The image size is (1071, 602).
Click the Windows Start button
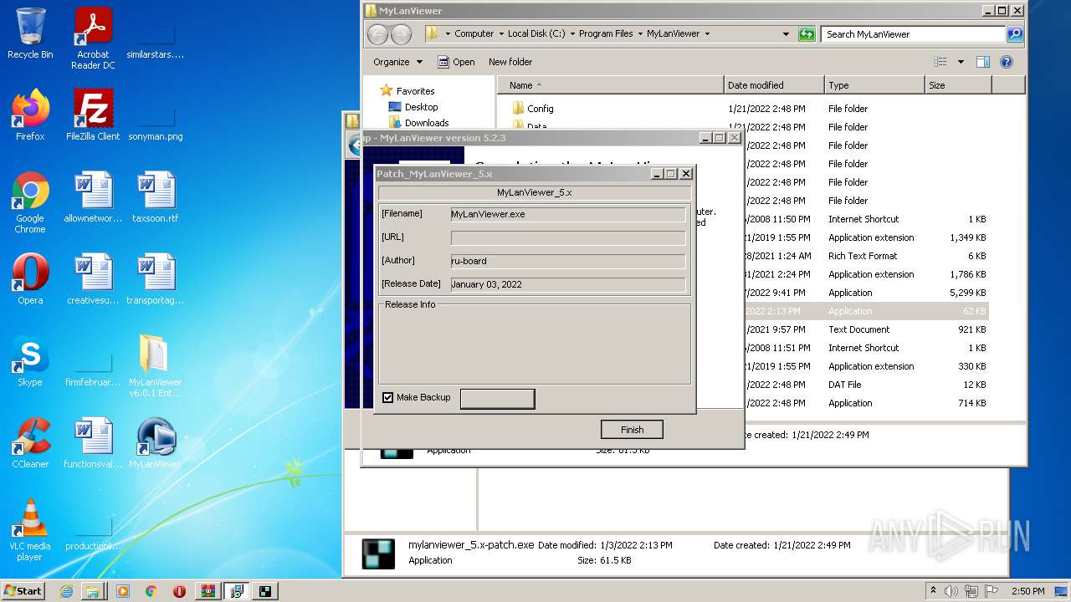tap(23, 590)
